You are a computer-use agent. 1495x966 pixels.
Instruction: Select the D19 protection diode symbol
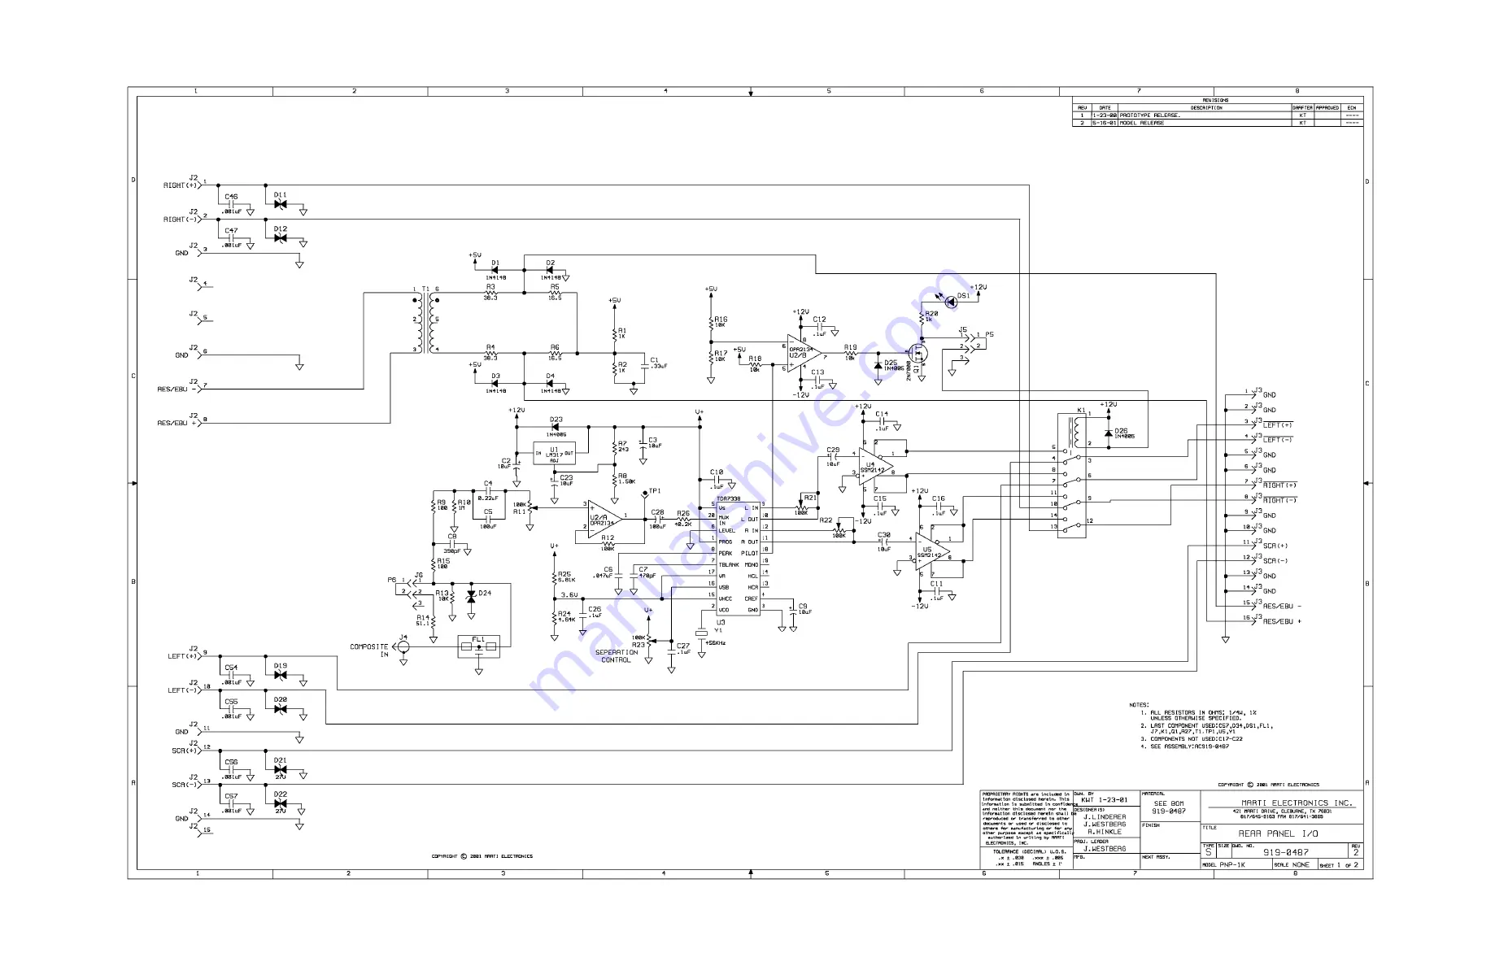(x=281, y=675)
